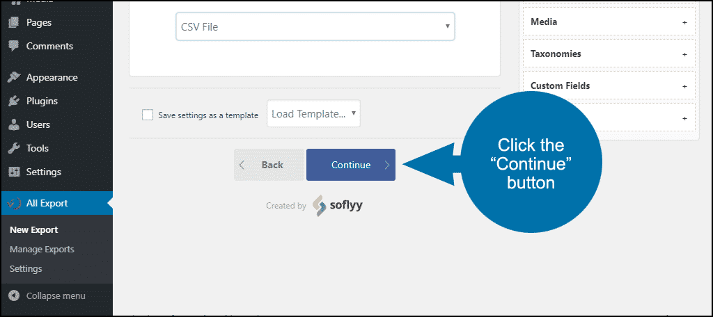713x317 pixels.
Task: Expand the Media fields section
Action: (609, 22)
